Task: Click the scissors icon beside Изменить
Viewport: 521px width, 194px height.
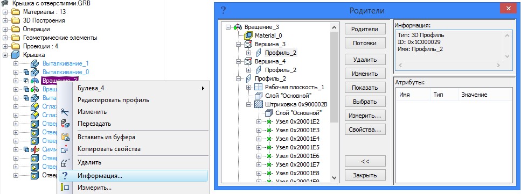Action: click(65, 112)
